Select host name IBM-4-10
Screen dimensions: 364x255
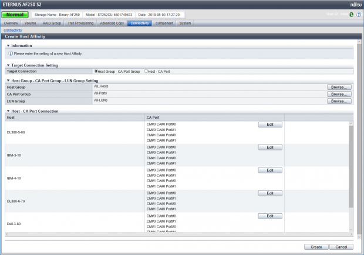coord(14,178)
